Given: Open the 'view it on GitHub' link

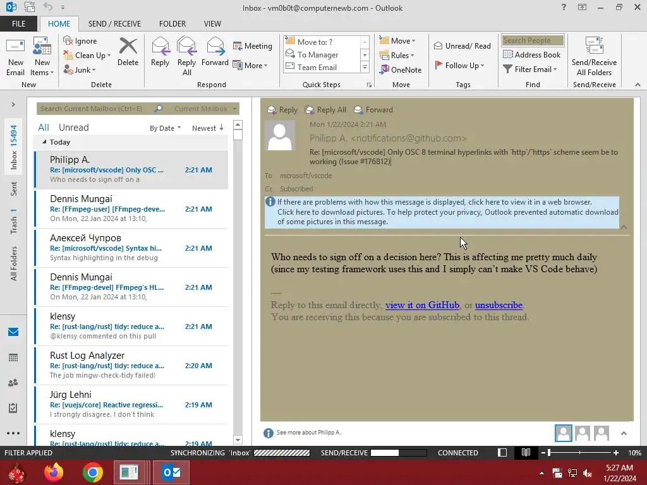Looking at the screenshot, I should [x=422, y=305].
